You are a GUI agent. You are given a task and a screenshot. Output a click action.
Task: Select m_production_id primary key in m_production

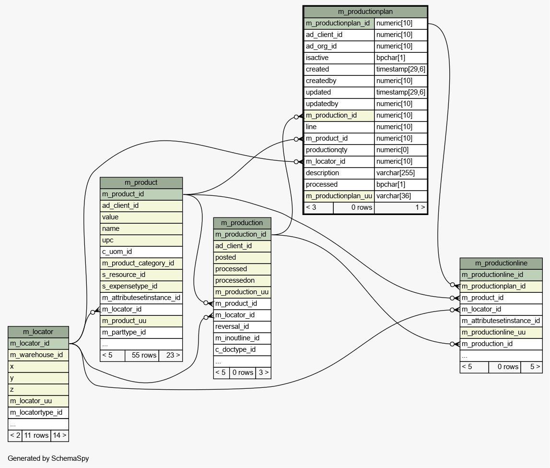pyautogui.click(x=242, y=235)
